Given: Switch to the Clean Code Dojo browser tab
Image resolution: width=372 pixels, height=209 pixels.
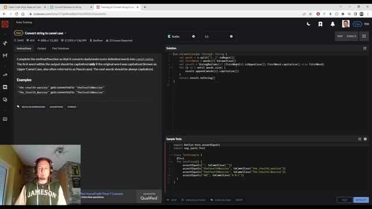Looking at the screenshot, I should (x=24, y=7).
